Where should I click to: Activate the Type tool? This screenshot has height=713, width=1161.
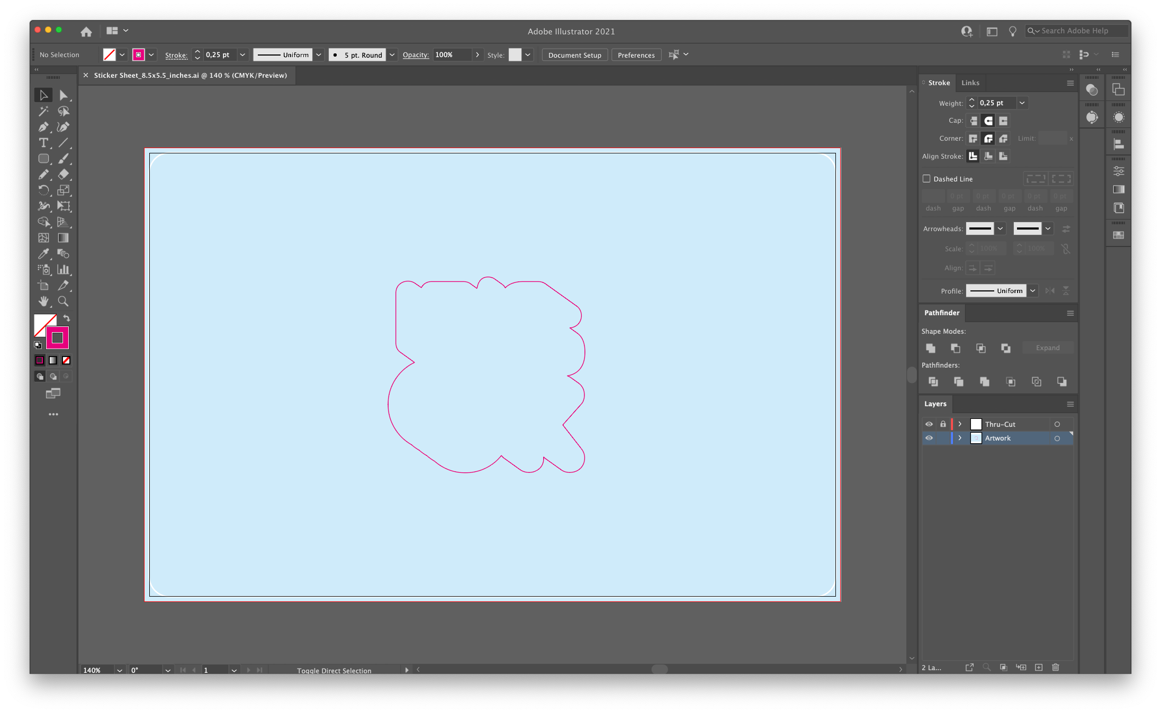click(43, 143)
